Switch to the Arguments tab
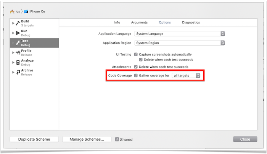Screen dimensions: 267x154 139,22
